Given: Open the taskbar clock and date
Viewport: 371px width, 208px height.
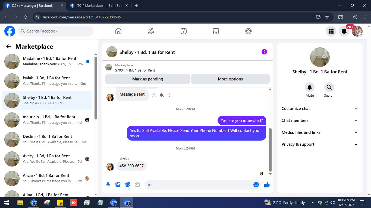Looking at the screenshot, I should 346,203.
